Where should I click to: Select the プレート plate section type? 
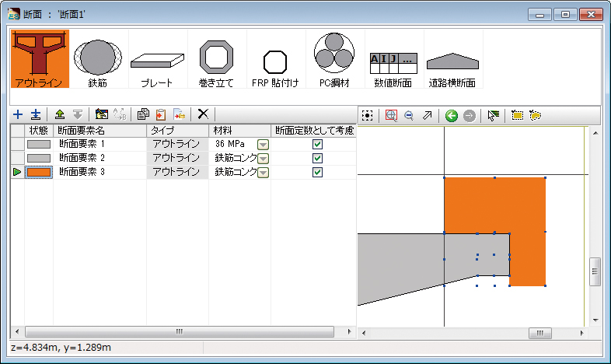(x=157, y=59)
